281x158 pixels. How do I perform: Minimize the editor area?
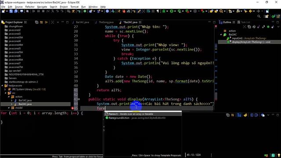209,22
